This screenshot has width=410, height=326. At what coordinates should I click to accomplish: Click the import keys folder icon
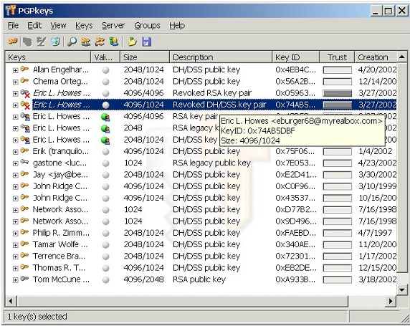tap(133, 42)
